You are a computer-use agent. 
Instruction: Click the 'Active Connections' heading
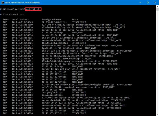(x=12, y=14)
